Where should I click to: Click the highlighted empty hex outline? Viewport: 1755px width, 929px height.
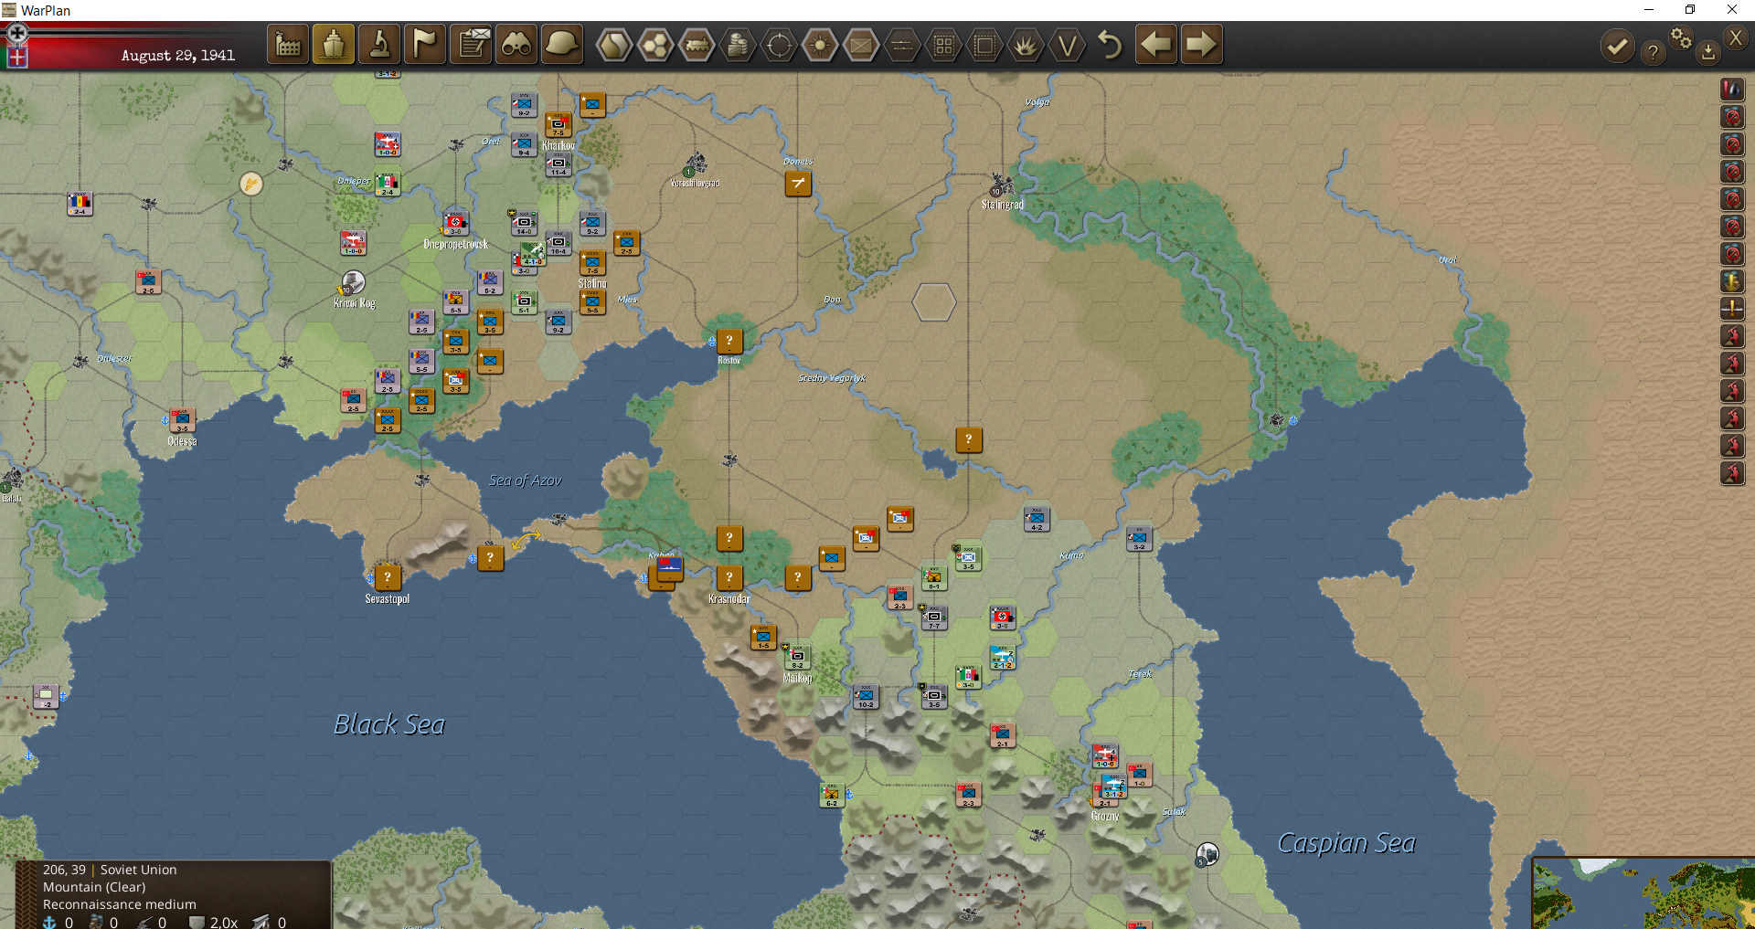[x=934, y=301]
